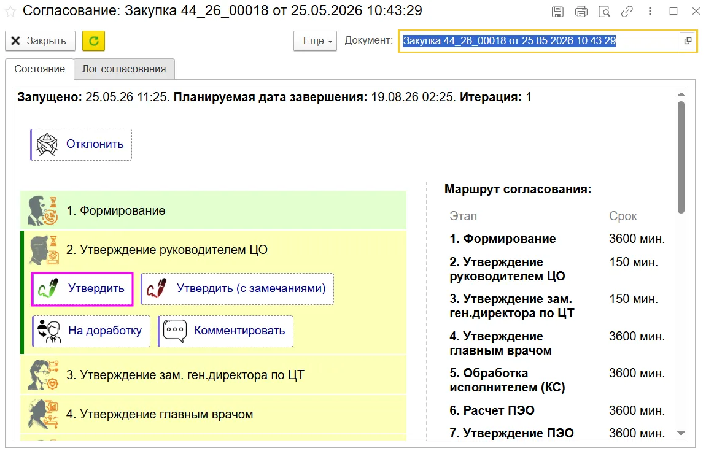Open the Еще dropdown menu

point(315,41)
